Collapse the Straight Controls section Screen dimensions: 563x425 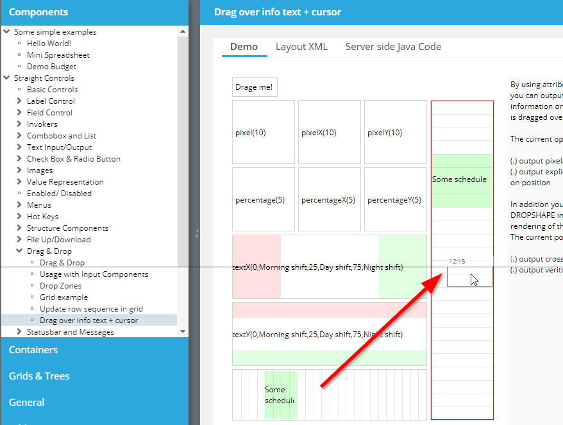click(6, 78)
